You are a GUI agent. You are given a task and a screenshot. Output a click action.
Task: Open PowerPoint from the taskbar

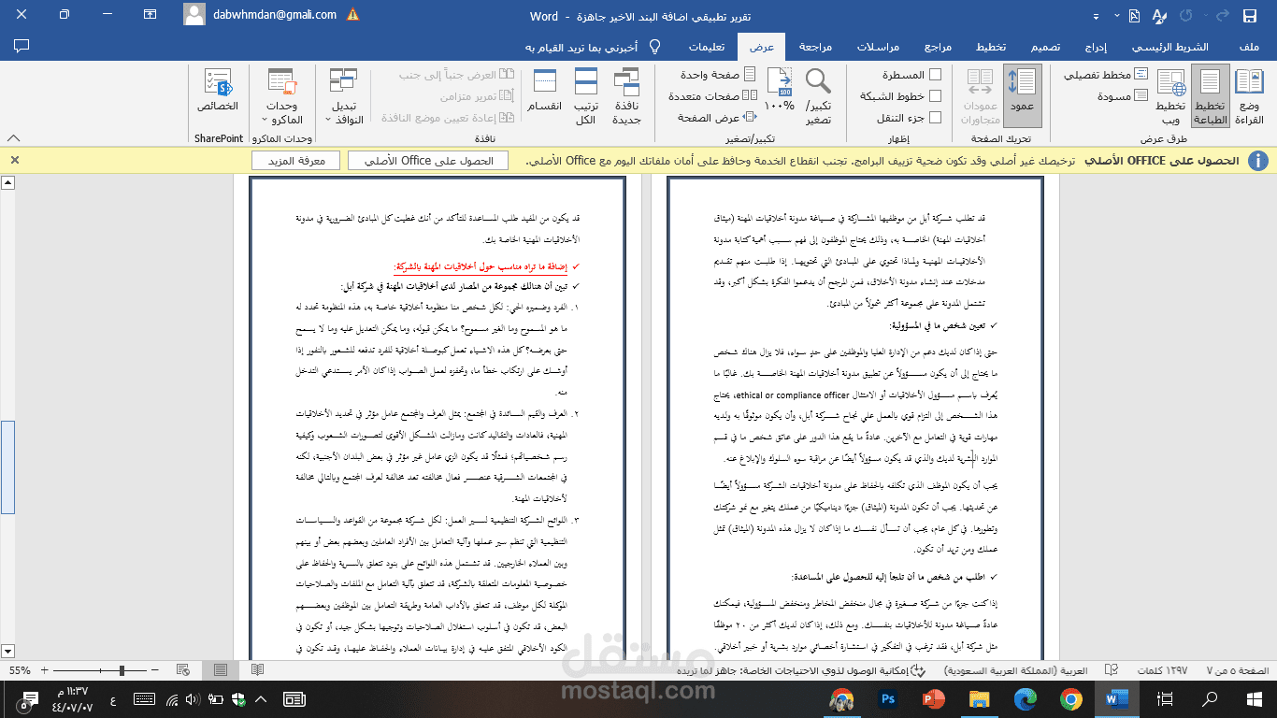pyautogui.click(x=934, y=699)
